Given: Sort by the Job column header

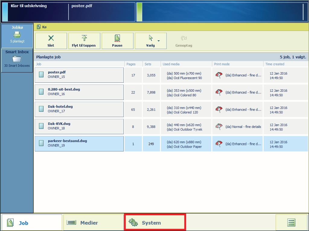Looking at the screenshot, I should 39,64.
